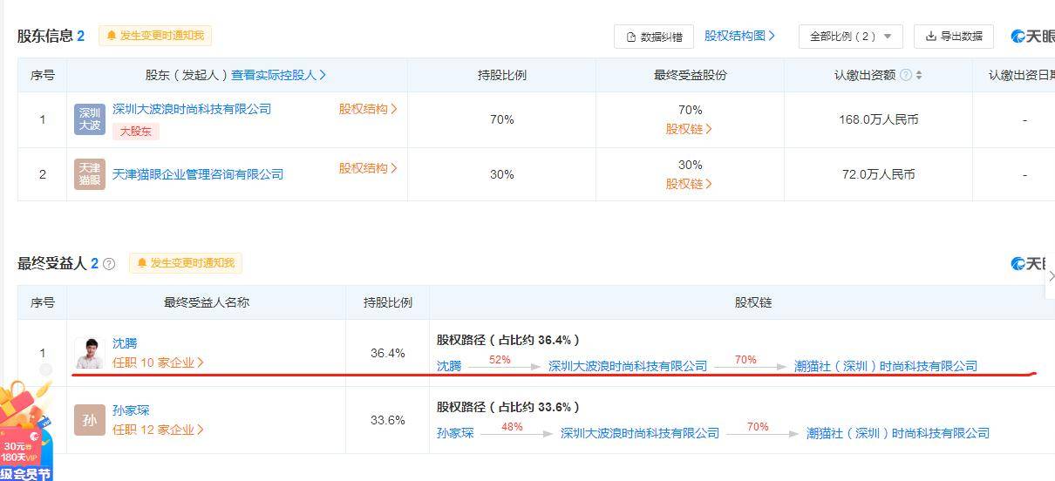Expand 全部比例(2) dropdown

(x=851, y=37)
